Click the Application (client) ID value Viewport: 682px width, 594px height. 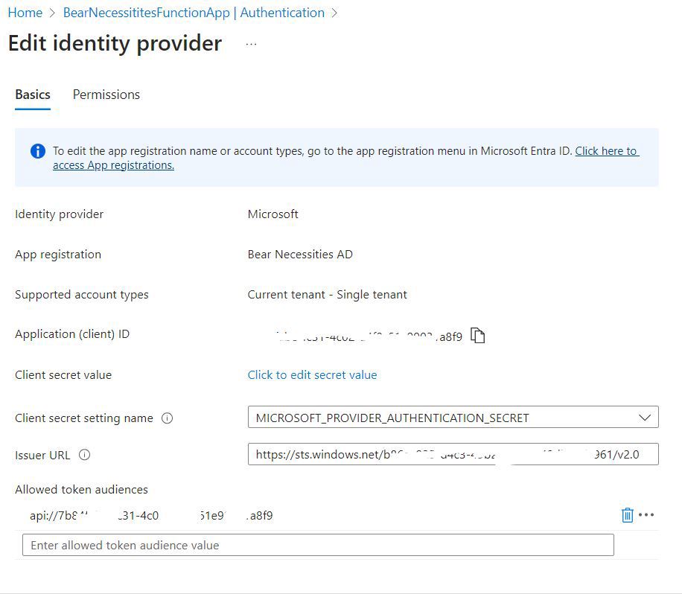(370, 336)
